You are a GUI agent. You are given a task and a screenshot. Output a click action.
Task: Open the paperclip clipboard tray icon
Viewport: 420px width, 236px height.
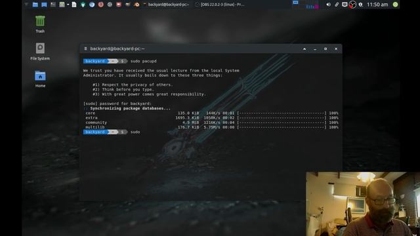click(337, 5)
